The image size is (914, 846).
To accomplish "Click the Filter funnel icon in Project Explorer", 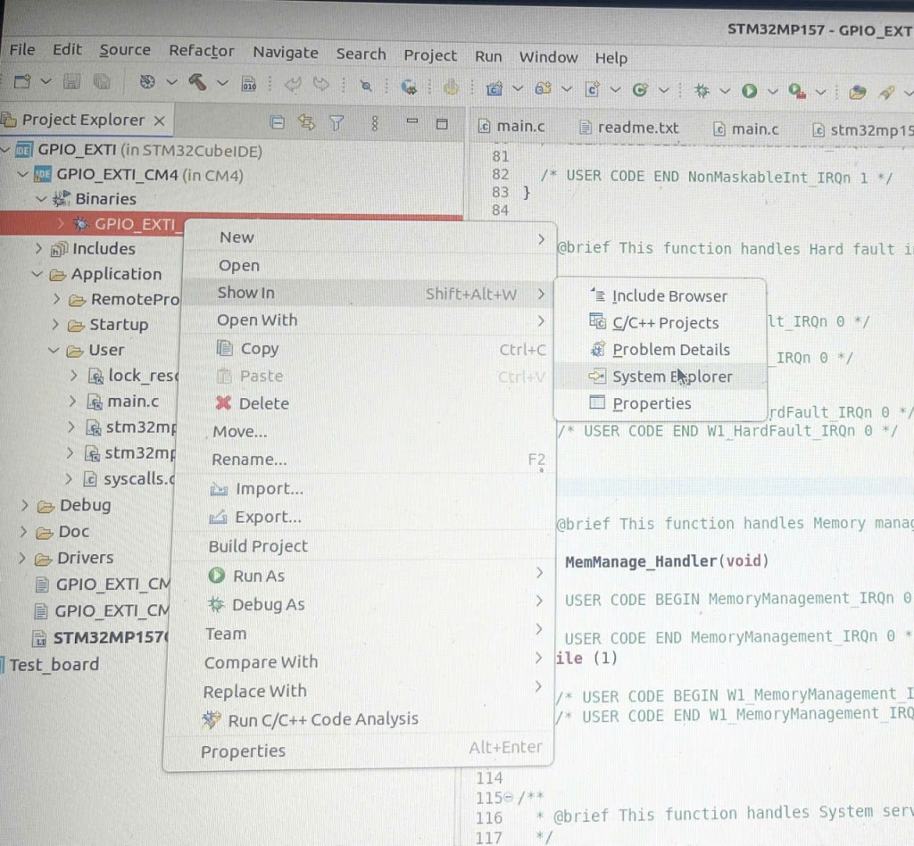I will click(x=337, y=123).
